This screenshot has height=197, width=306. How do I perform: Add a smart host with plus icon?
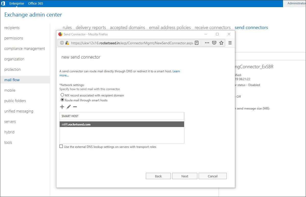pos(62,107)
